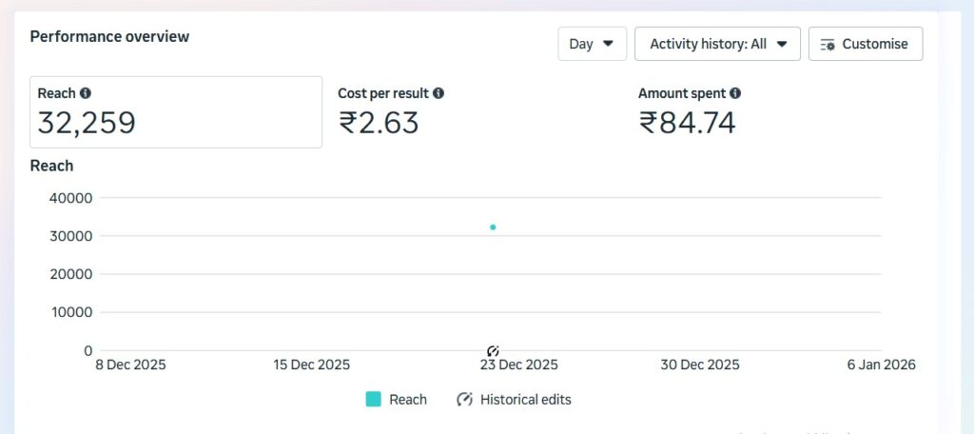The image size is (974, 434).
Task: Toggle Historical edits via legend label
Action: pyautogui.click(x=526, y=400)
